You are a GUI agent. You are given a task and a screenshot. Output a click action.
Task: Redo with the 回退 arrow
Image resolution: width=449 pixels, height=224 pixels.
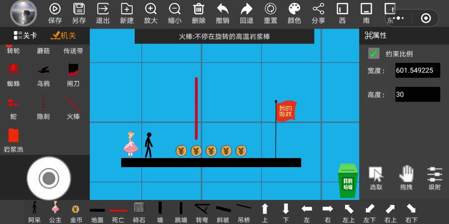pyautogui.click(x=247, y=9)
